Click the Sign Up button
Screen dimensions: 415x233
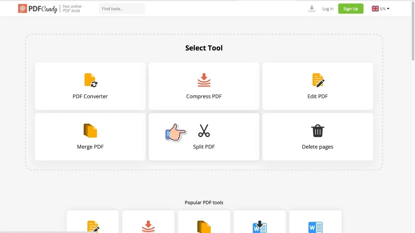point(351,8)
